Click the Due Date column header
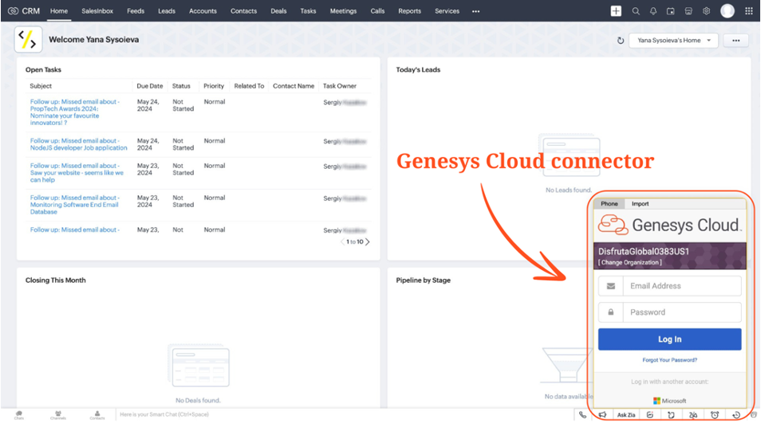 [149, 86]
